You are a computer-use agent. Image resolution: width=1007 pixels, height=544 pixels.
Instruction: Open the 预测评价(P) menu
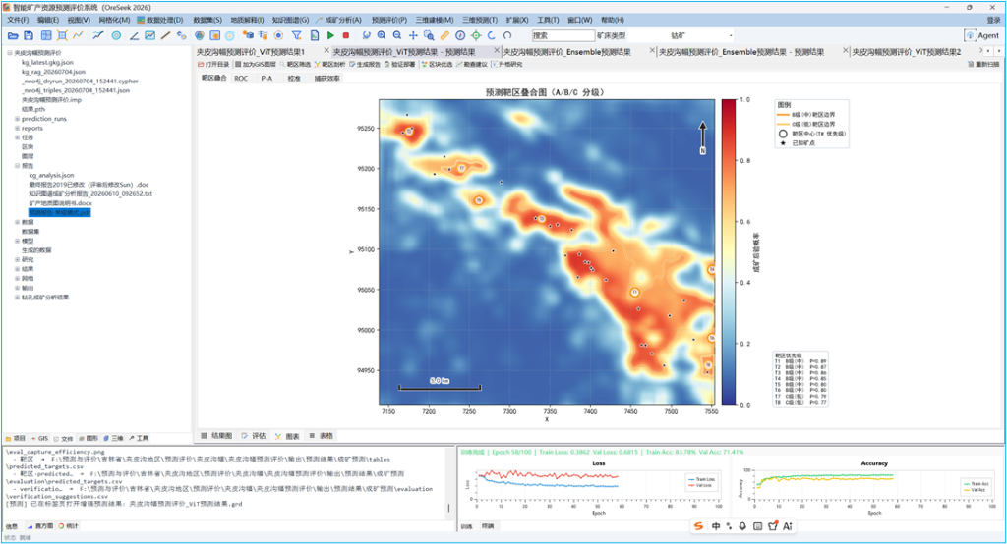[x=389, y=20]
